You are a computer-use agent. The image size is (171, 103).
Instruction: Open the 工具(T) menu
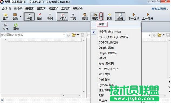pyautogui.click(x=66, y=8)
